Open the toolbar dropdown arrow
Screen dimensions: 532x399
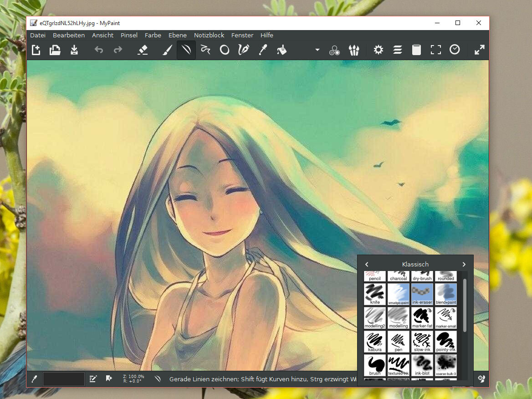317,50
